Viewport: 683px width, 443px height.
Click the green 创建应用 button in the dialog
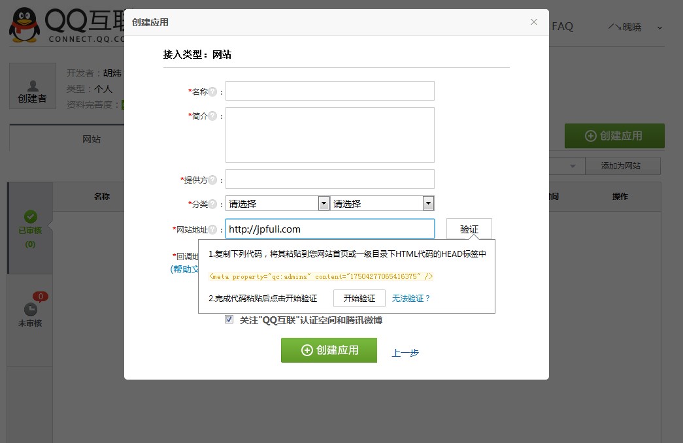[329, 350]
